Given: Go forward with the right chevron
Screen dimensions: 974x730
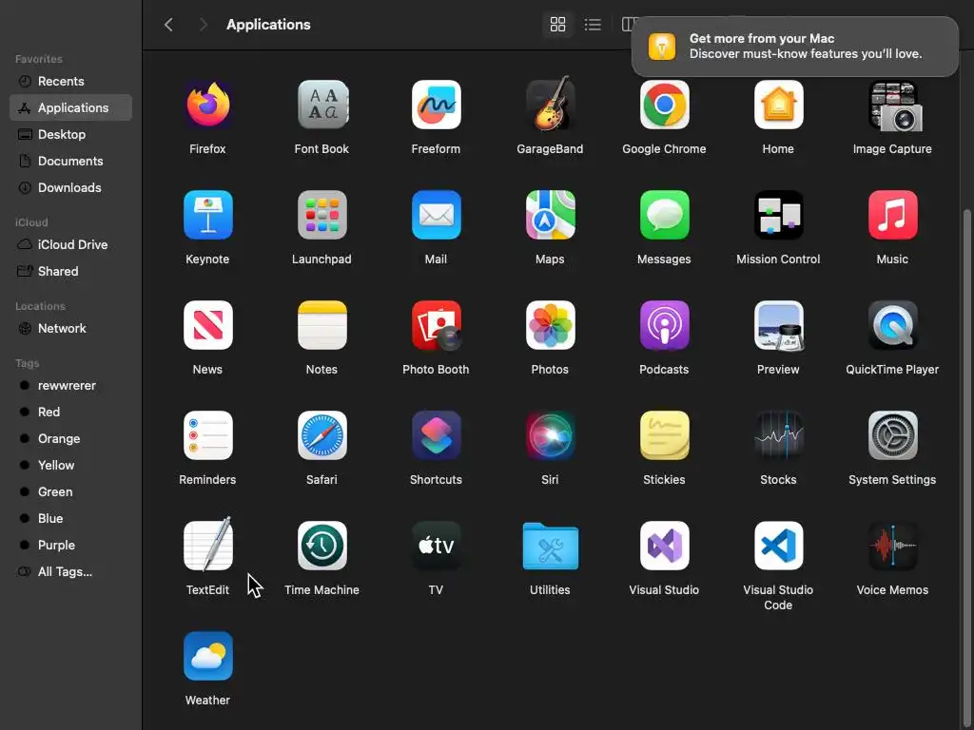Looking at the screenshot, I should pyautogui.click(x=203, y=24).
